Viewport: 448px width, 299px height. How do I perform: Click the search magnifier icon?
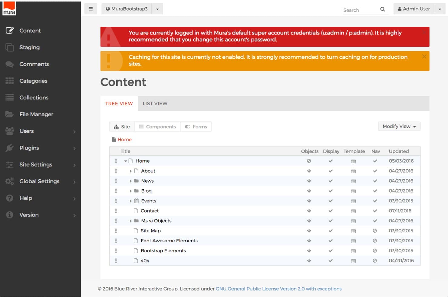[383, 9]
